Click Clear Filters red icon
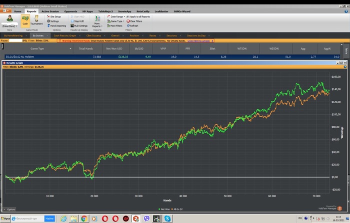Image resolution: width=350 pixels, height=223 pixels. (128, 21)
